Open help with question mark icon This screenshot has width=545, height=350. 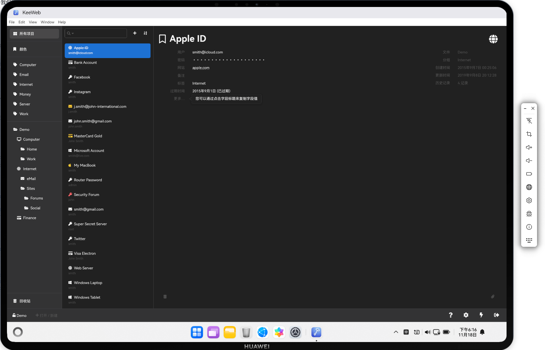pyautogui.click(x=451, y=315)
